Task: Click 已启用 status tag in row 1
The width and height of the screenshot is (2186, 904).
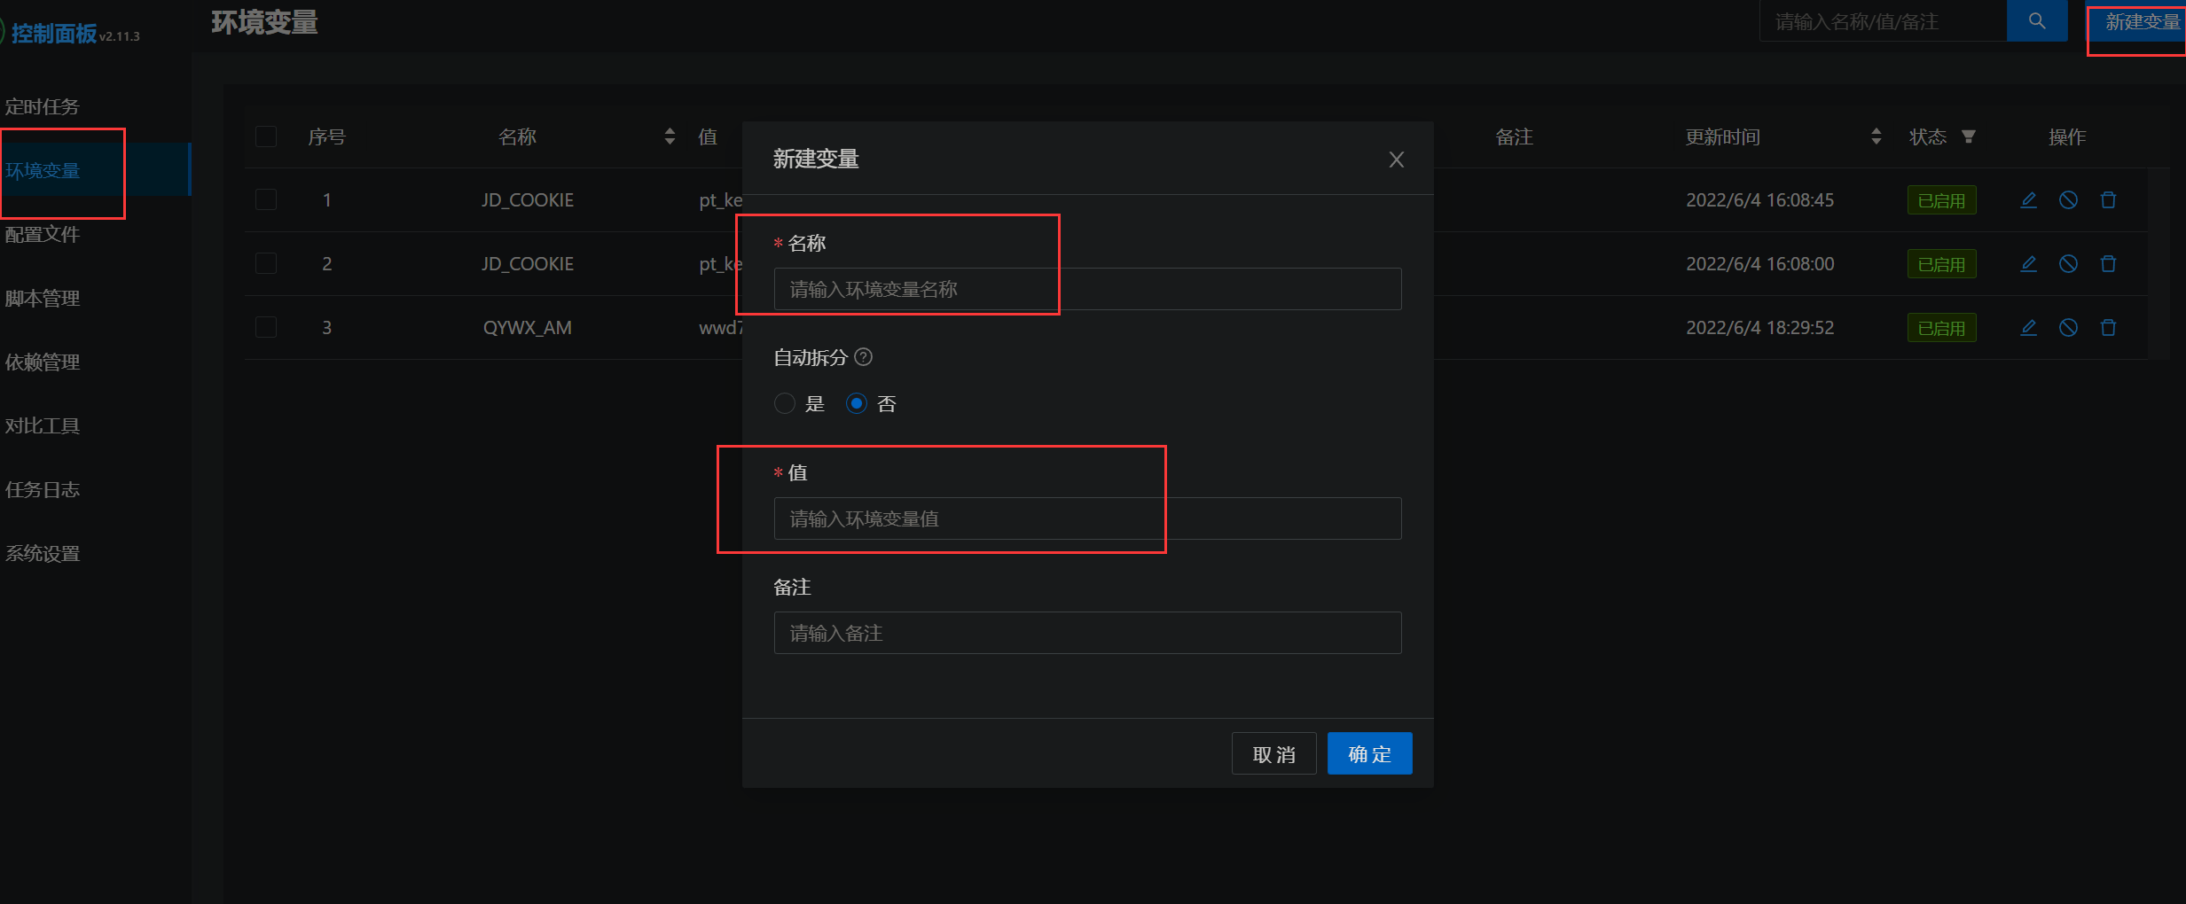Action: click(1942, 200)
